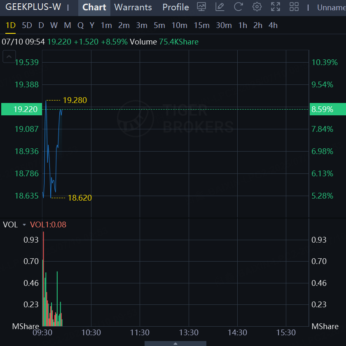
Task: Click the 13:30 time axis label
Action: click(189, 332)
